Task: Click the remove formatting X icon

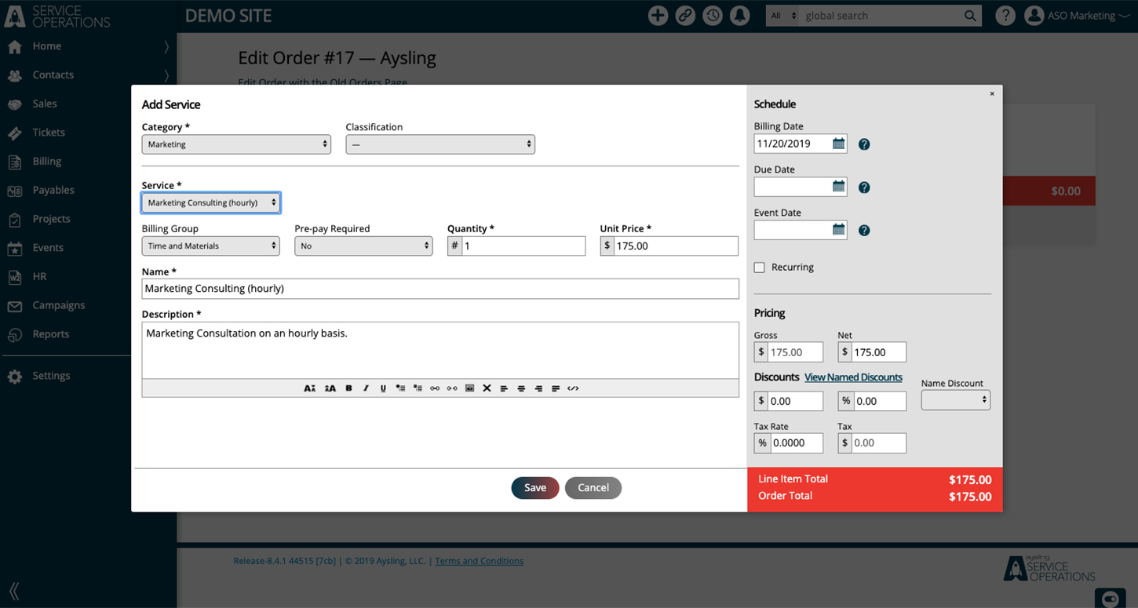Action: coord(487,388)
